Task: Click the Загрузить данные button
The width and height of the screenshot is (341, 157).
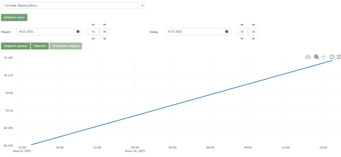Action: tap(15, 46)
